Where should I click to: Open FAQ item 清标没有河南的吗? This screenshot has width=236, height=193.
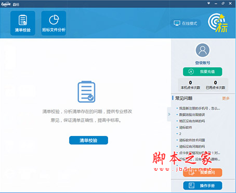click(192, 146)
